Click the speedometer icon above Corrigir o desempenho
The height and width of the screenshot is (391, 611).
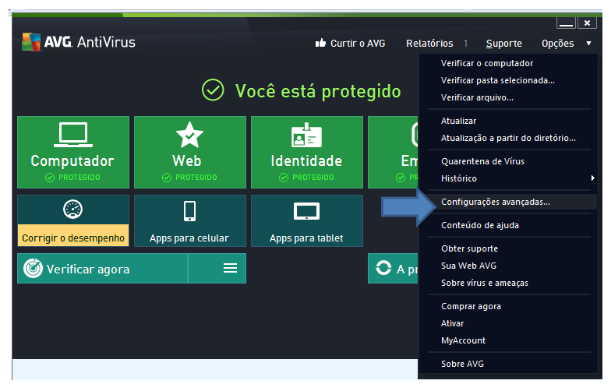point(73,209)
